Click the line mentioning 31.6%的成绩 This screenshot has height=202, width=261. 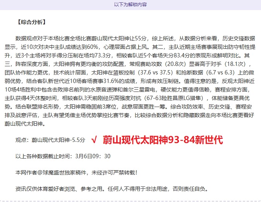129,81
